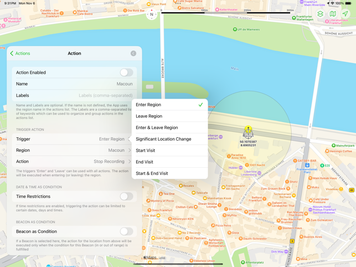The width and height of the screenshot is (356, 267).
Task: Edit the Name field showing Macoun
Action: 74,84
